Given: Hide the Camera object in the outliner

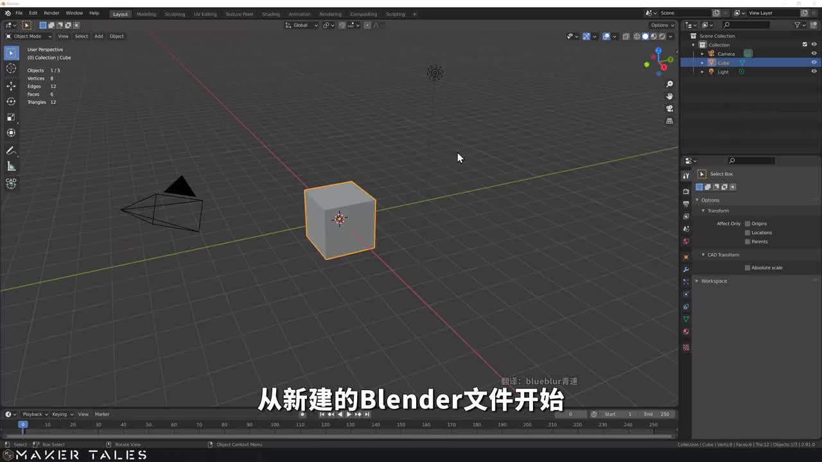Looking at the screenshot, I should [814, 54].
